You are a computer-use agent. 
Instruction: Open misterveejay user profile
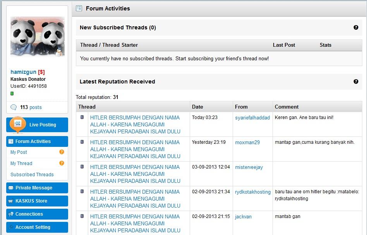coord(249,167)
